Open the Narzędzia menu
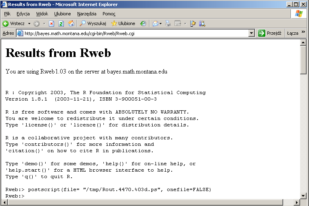This screenshot has width=309, height=206. 87,14
